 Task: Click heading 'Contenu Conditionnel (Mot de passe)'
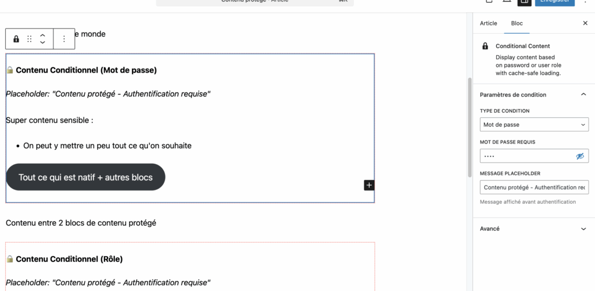click(86, 70)
